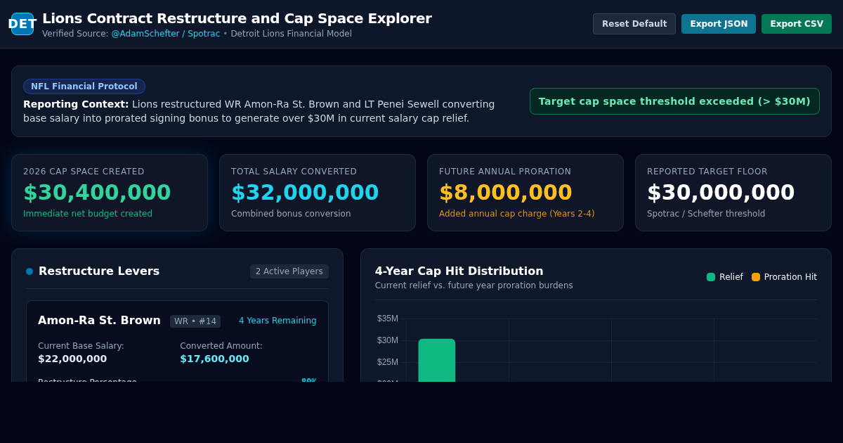
Task: Click the Immediate net budget created caption
Action: [88, 214]
